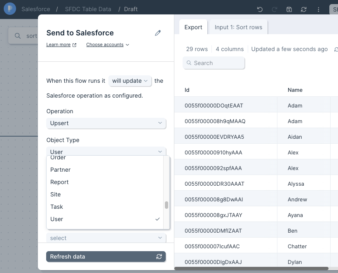Click cell 0055f0000092spfAAA
The height and width of the screenshot is (273, 338).
pyautogui.click(x=226, y=168)
